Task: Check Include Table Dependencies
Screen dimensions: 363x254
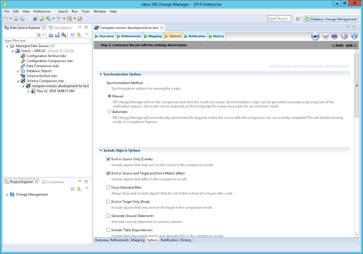Action: [x=108, y=230]
